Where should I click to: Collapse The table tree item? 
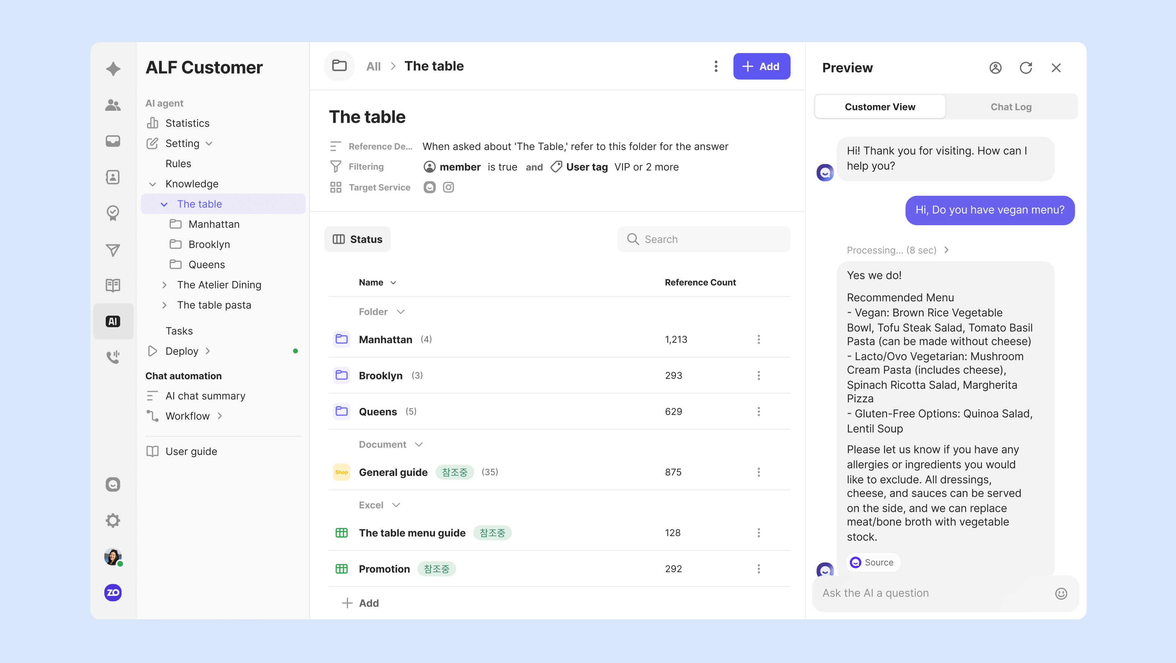[x=164, y=204]
